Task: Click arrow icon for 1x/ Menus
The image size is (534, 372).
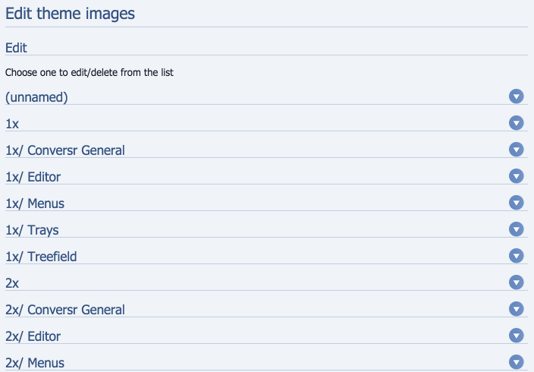Action: 517,203
